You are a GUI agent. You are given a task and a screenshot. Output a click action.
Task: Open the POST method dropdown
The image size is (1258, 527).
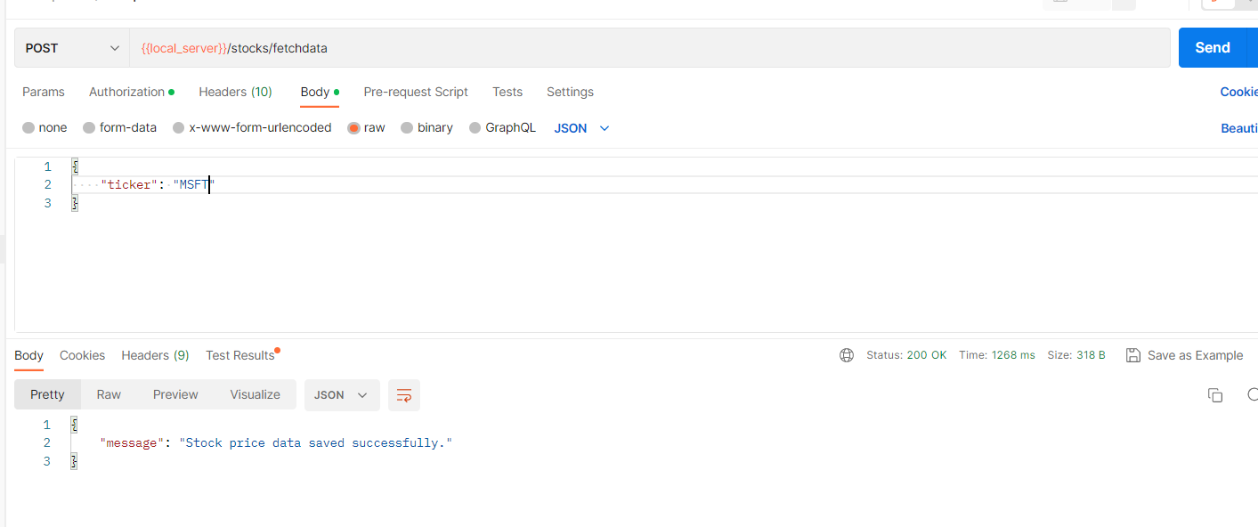point(69,47)
